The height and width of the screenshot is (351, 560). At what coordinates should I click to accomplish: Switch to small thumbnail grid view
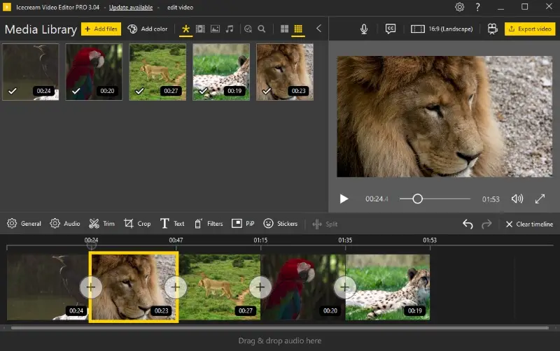click(x=298, y=29)
